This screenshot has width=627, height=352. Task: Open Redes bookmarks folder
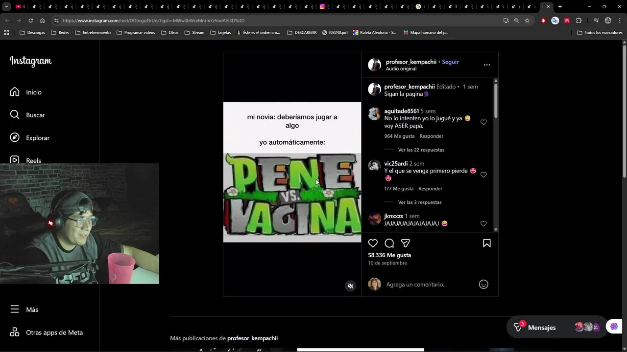coord(60,32)
